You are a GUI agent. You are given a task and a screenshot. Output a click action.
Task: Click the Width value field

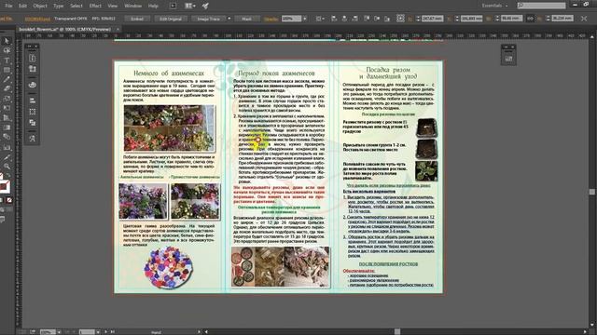click(511, 19)
